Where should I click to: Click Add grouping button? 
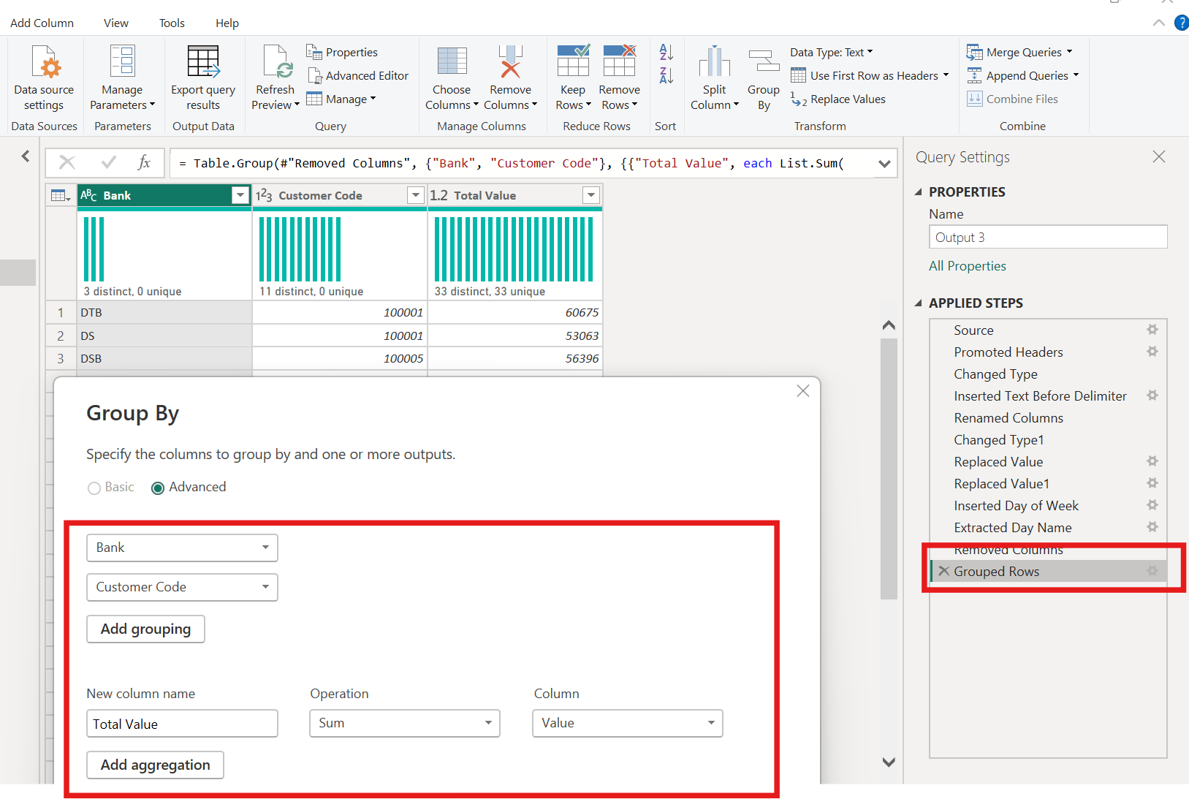click(x=145, y=629)
